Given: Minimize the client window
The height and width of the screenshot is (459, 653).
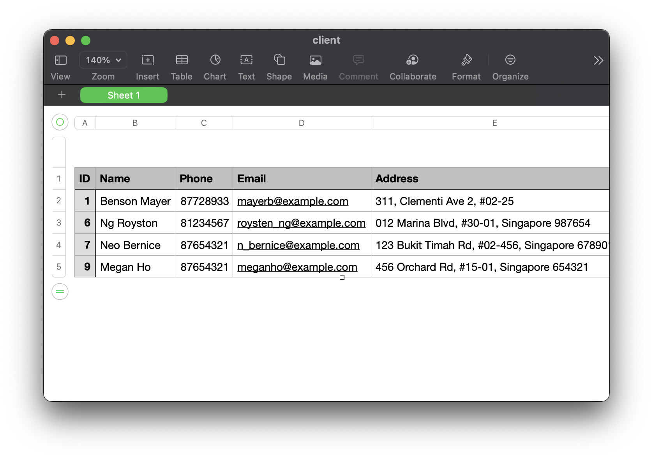Looking at the screenshot, I should [x=70, y=41].
